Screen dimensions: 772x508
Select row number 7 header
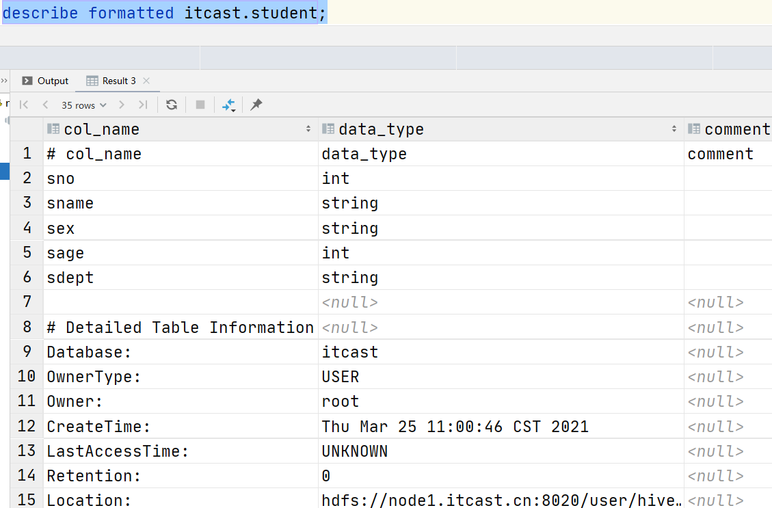[x=27, y=302]
